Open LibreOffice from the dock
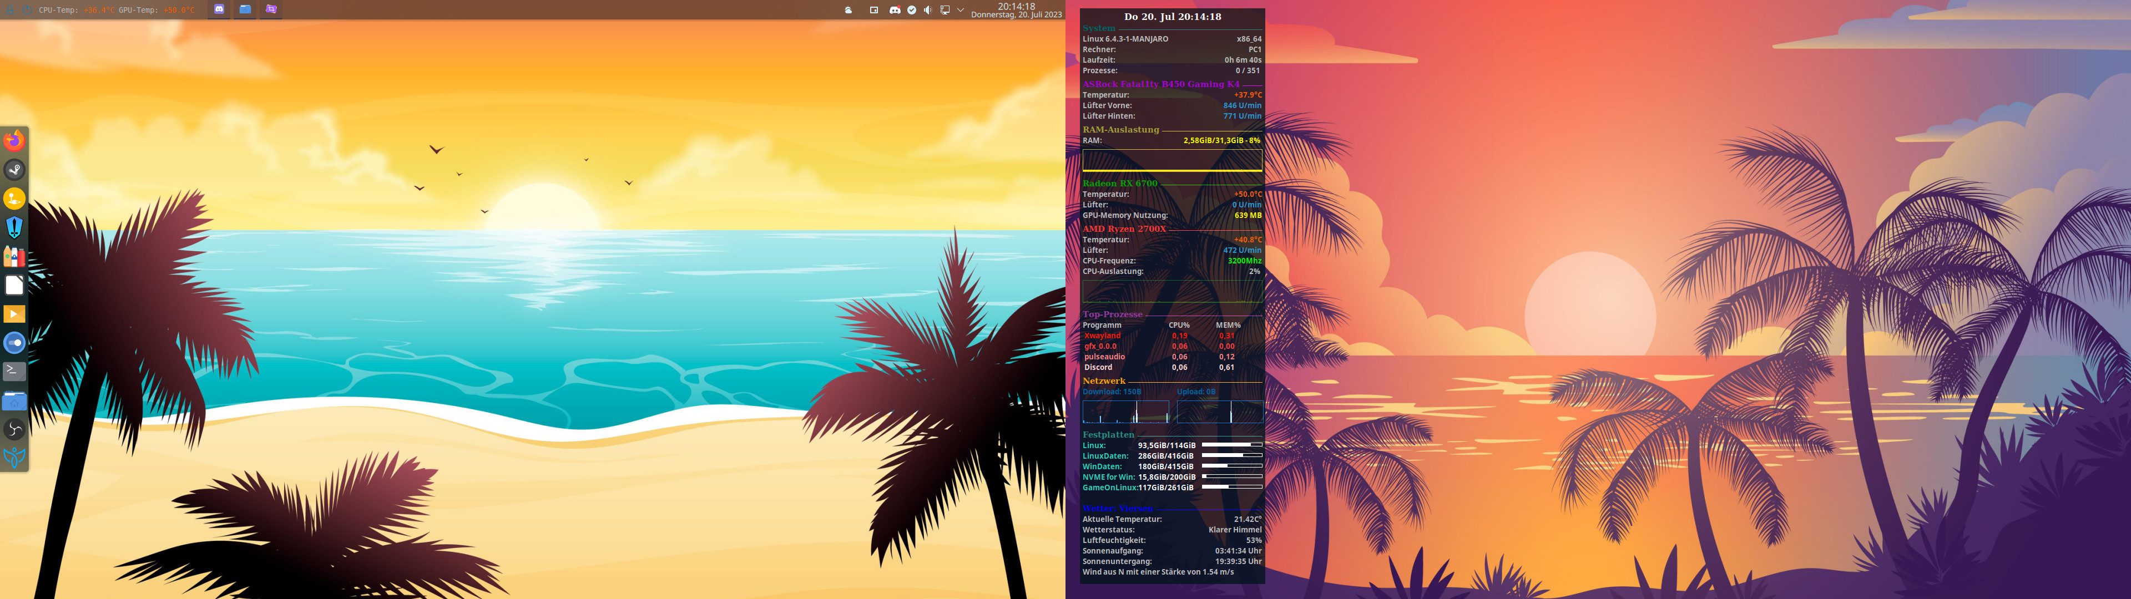 (14, 285)
